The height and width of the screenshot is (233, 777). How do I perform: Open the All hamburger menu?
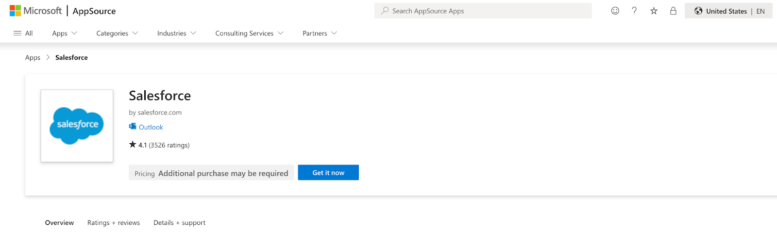[23, 33]
